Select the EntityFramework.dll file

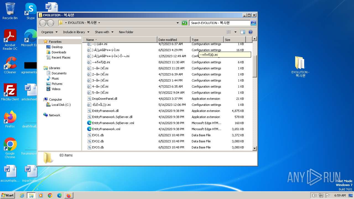tap(105, 111)
